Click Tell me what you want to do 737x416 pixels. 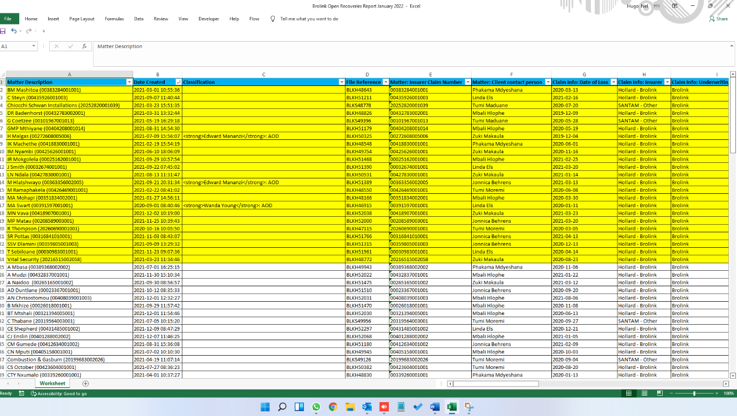(x=309, y=19)
